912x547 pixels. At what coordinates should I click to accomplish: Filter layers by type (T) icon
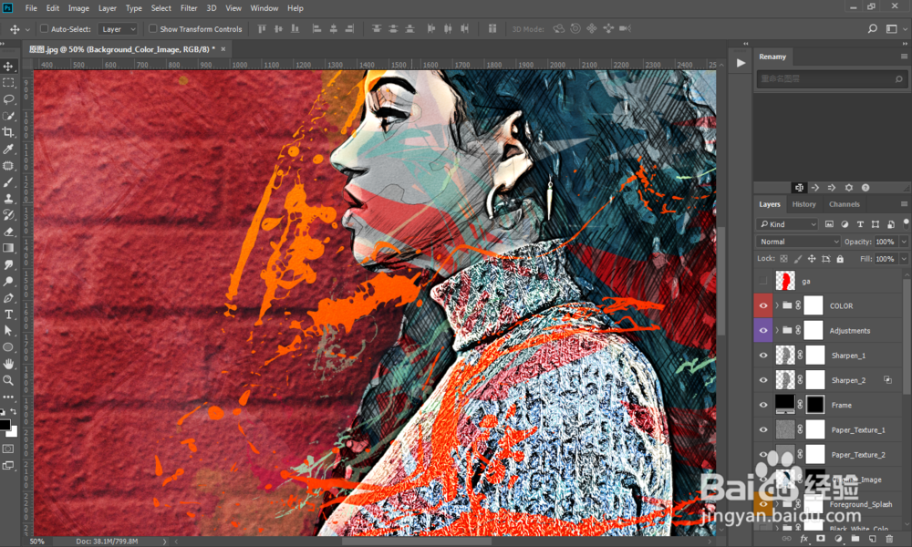click(860, 224)
